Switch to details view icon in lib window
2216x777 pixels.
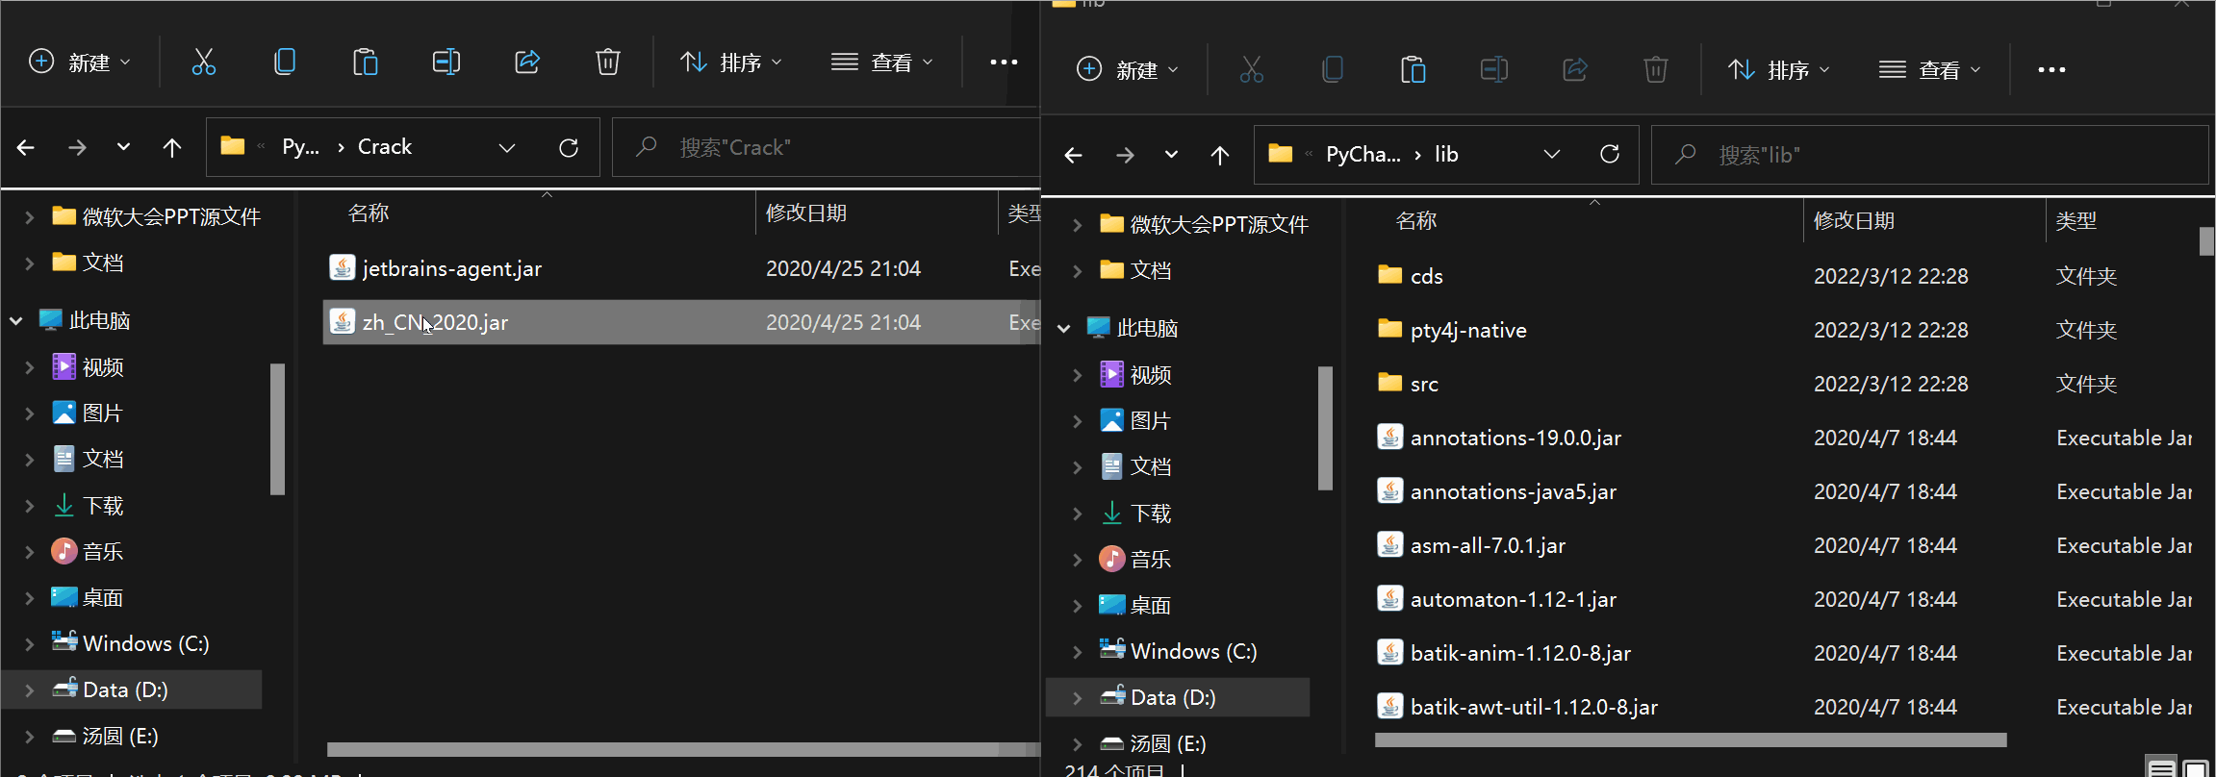[x=2162, y=767]
